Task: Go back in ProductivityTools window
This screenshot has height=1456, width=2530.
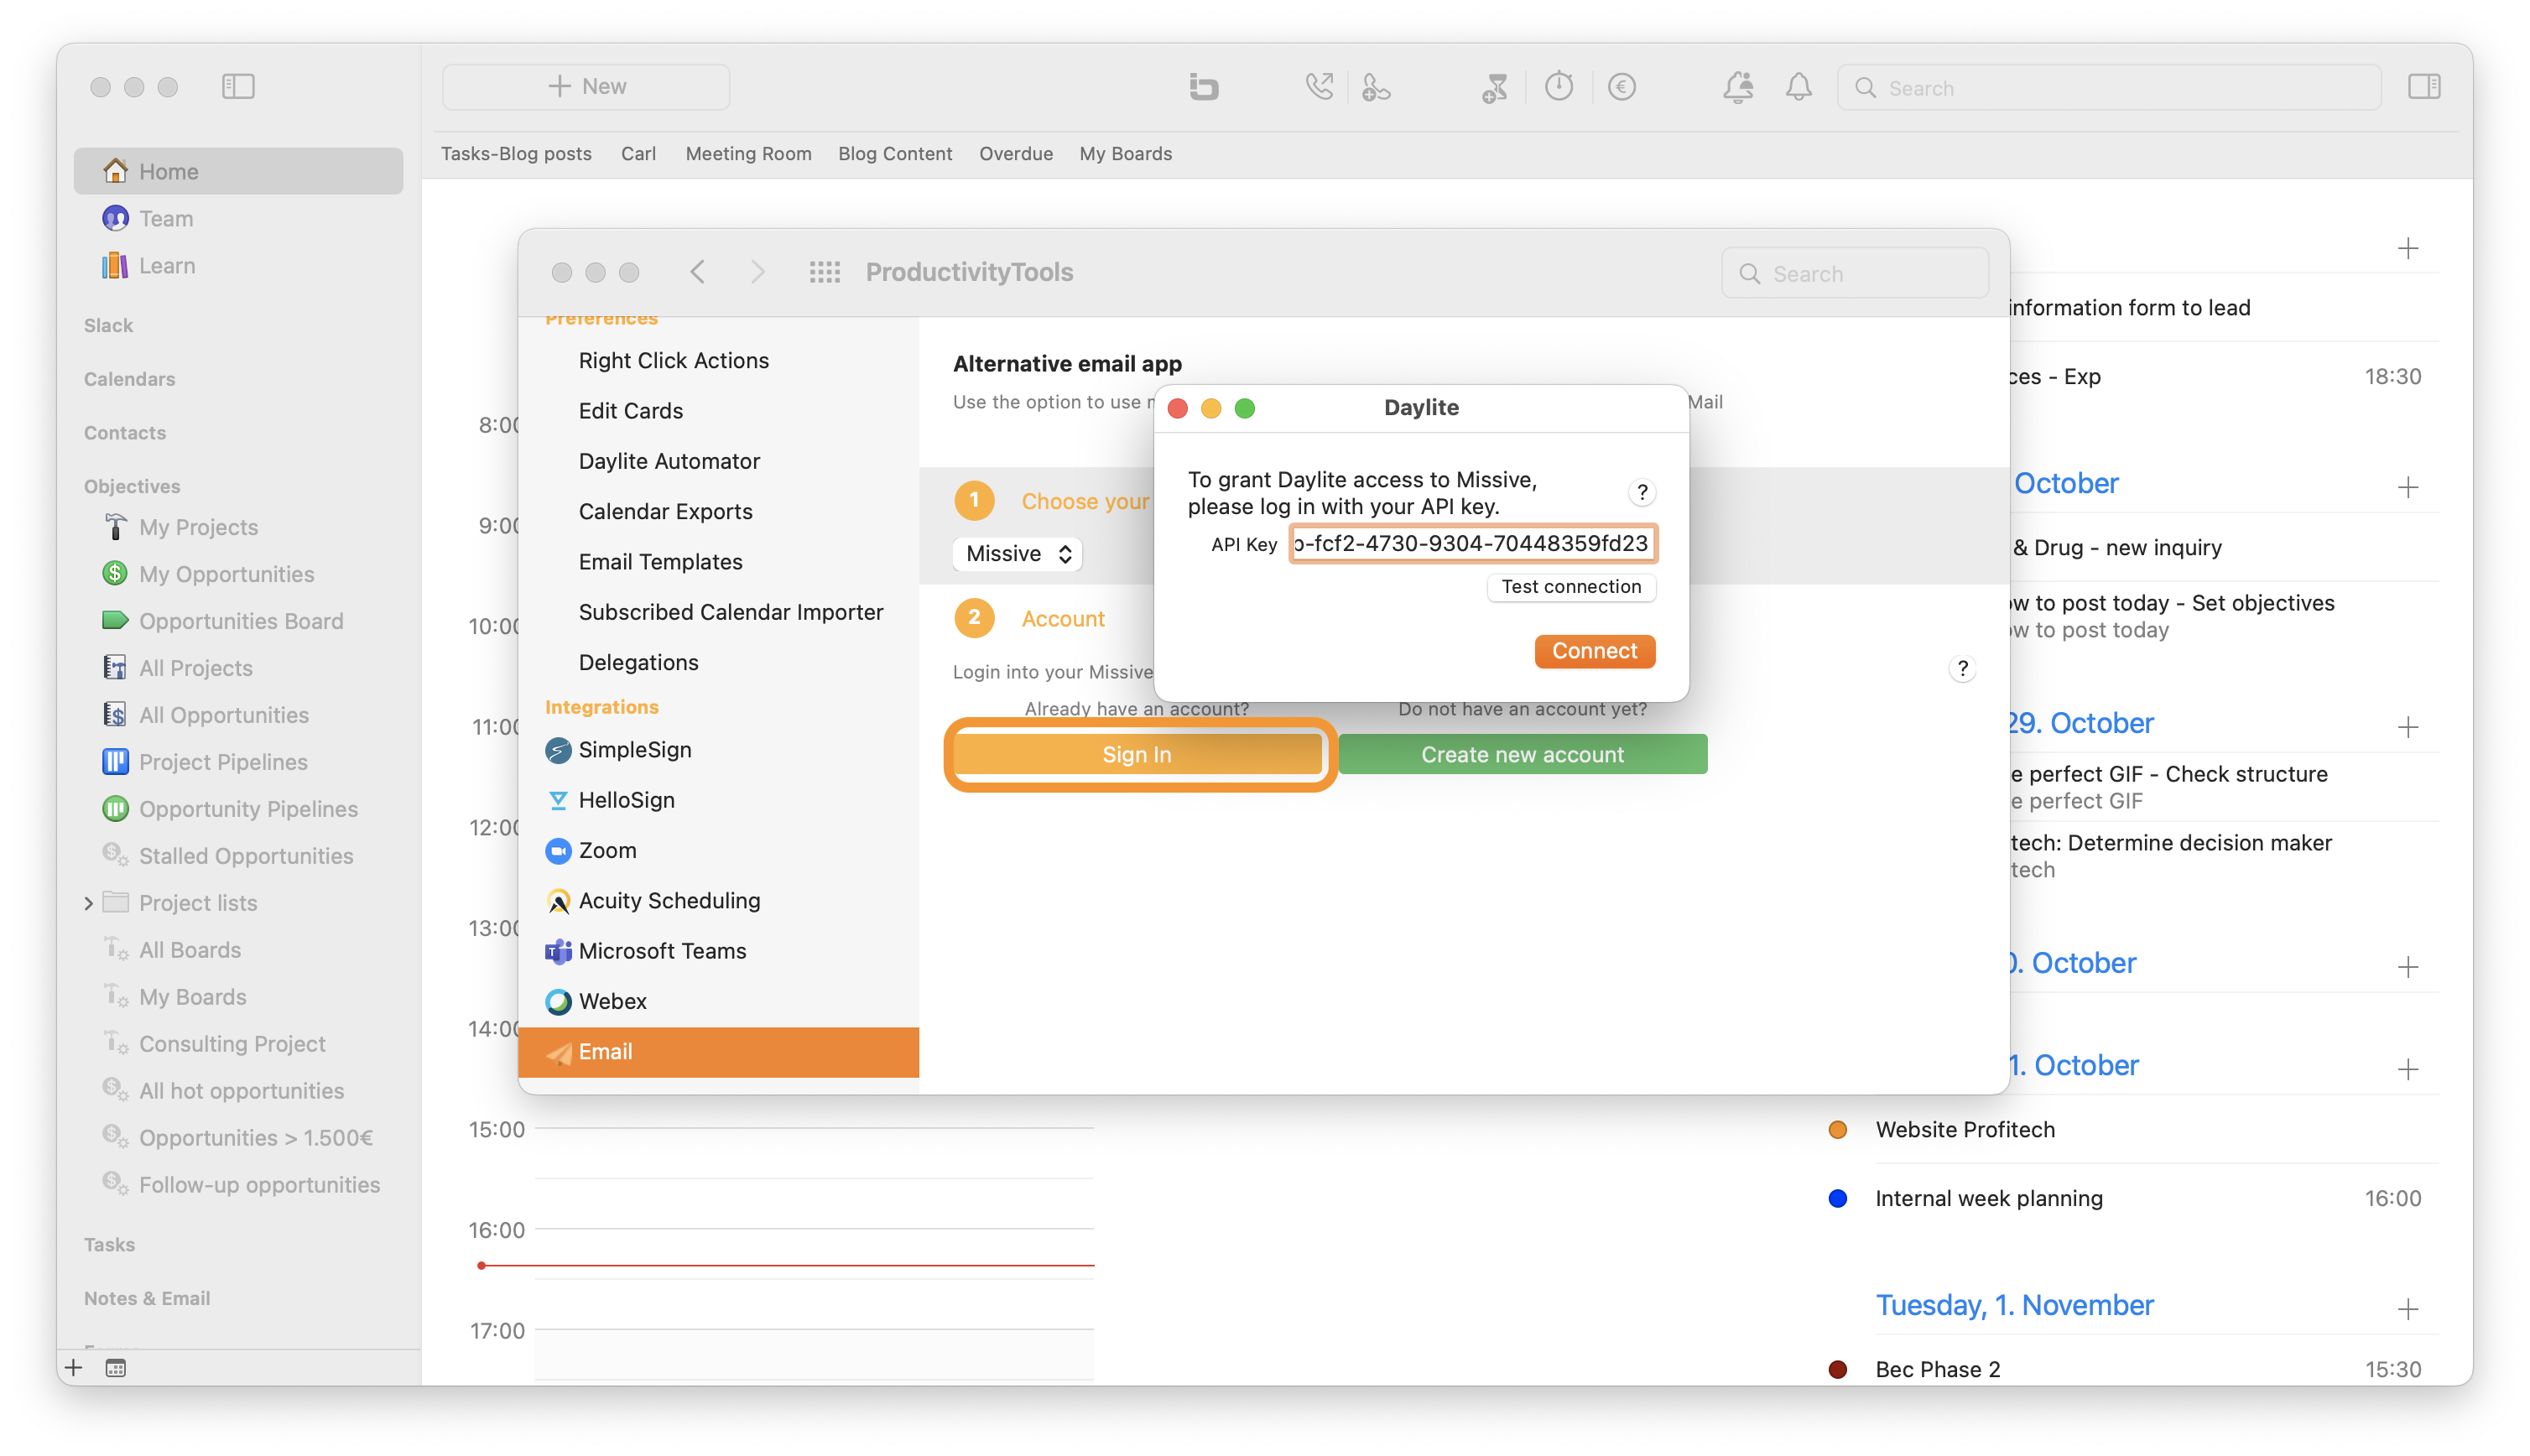Action: point(697,272)
